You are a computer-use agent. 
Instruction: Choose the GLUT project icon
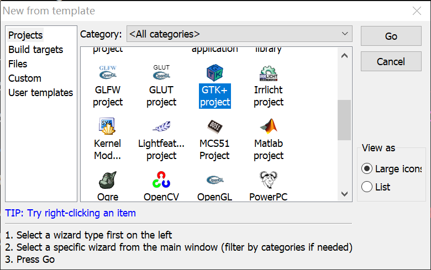pos(161,73)
